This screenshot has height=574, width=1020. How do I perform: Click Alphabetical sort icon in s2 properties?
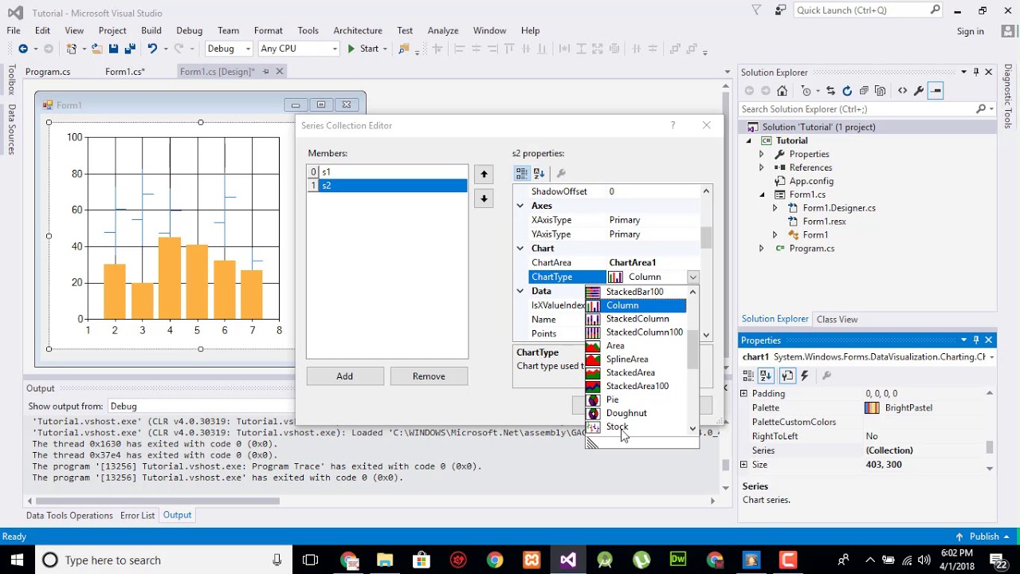539,173
